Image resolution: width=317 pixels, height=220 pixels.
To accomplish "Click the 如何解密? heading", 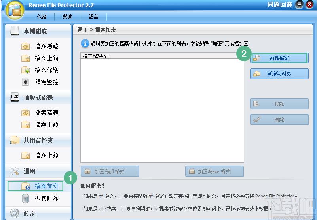I will pyautogui.click(x=93, y=186).
